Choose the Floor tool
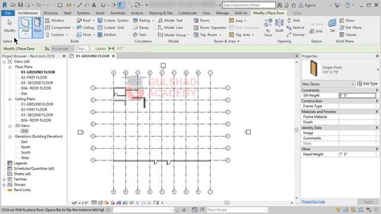The image size is (381, 214). [x=86, y=34]
